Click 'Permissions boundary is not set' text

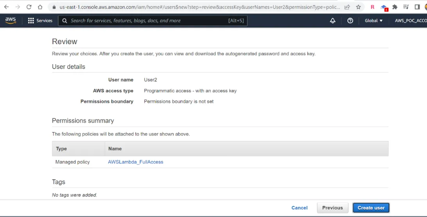coord(179,102)
